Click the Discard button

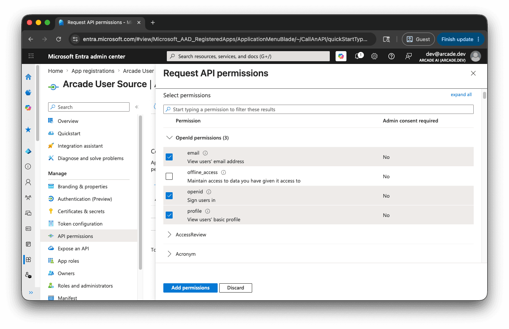point(235,288)
